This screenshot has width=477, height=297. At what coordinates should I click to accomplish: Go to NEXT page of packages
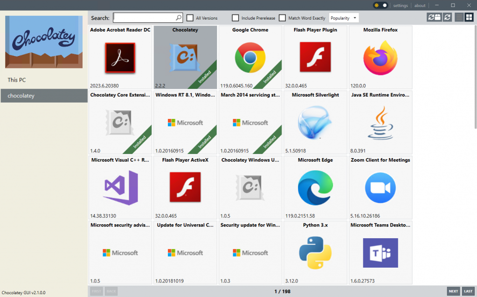pos(453,291)
